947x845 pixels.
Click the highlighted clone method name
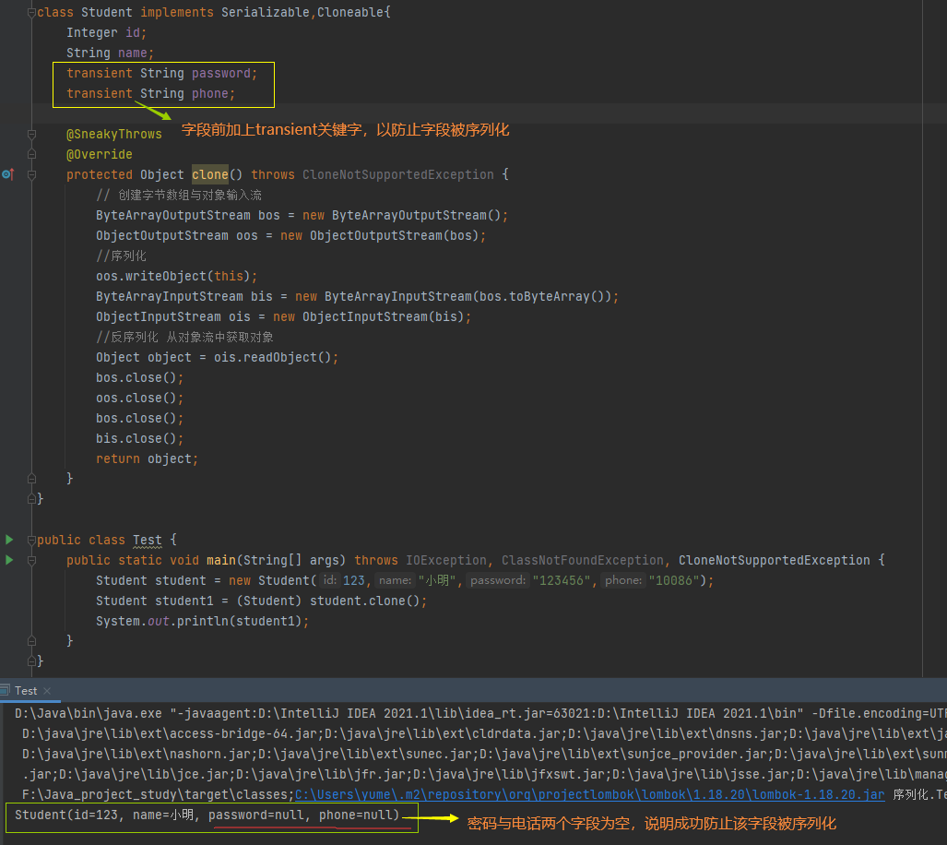(x=210, y=174)
